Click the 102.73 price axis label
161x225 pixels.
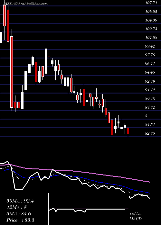[151, 29]
